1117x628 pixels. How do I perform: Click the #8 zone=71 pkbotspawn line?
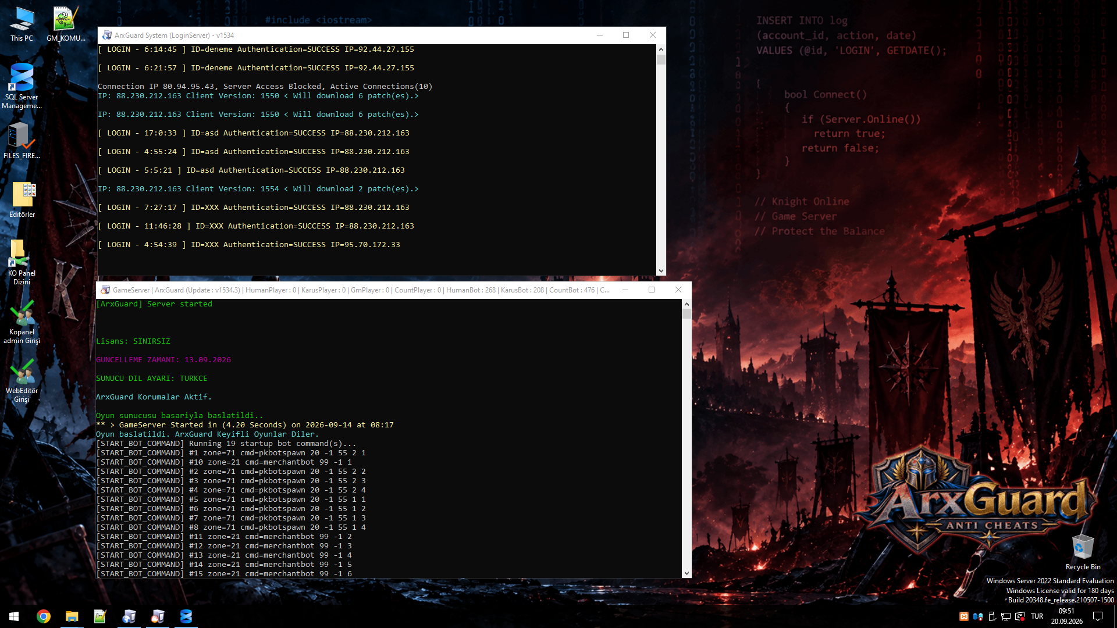(x=231, y=527)
